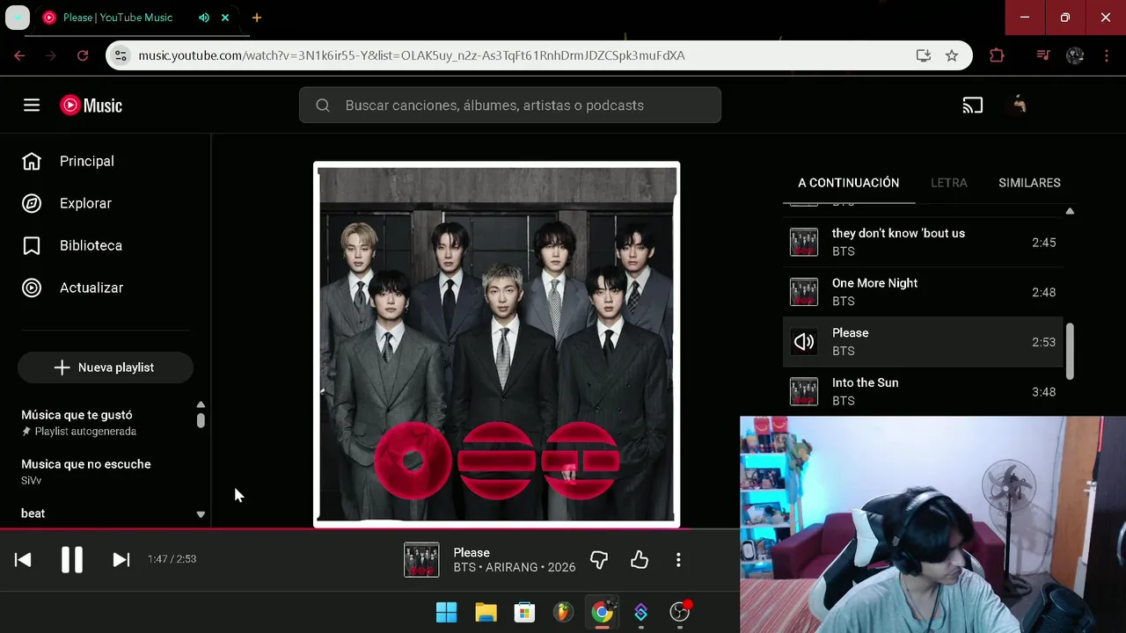Click the large album cover art

click(497, 345)
